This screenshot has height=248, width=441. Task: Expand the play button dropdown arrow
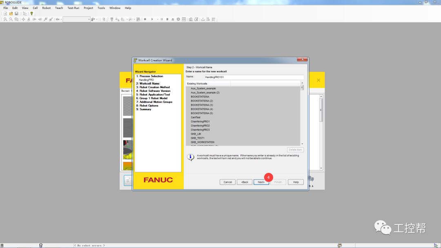(x=158, y=20)
